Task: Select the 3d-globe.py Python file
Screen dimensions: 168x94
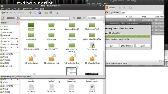Action: point(92,46)
